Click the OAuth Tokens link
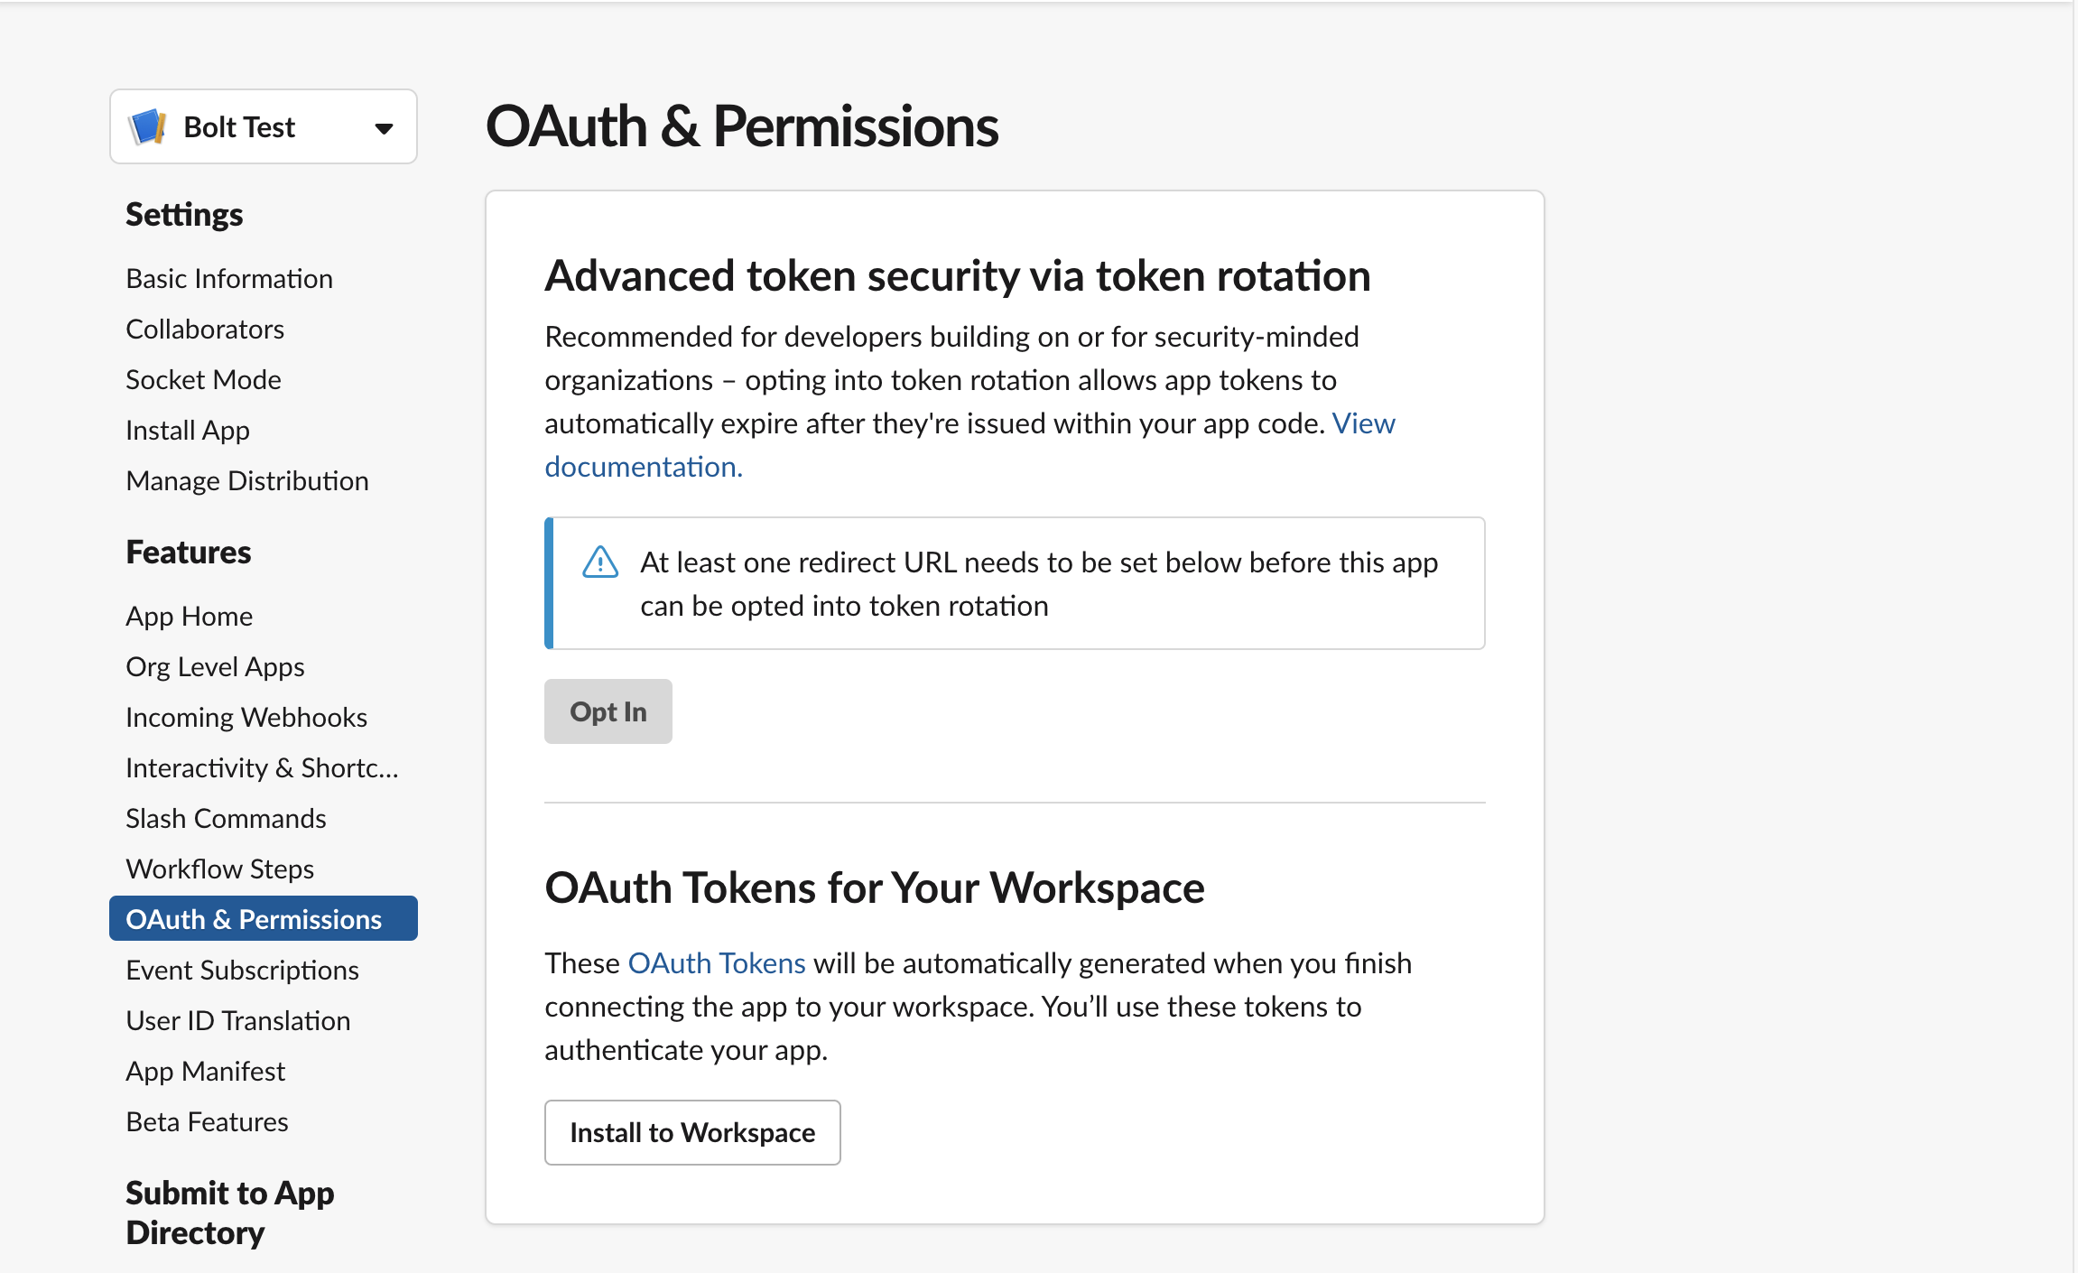2078x1273 pixels. (x=718, y=962)
